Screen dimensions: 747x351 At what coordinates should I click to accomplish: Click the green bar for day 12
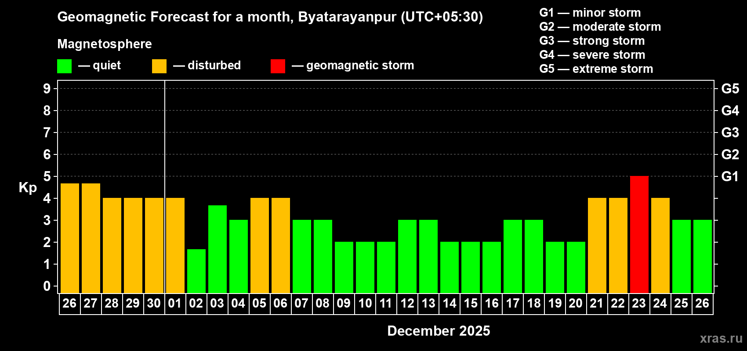point(407,257)
